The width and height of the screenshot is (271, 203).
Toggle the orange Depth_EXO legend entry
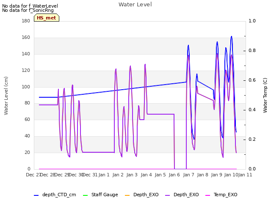141,195
